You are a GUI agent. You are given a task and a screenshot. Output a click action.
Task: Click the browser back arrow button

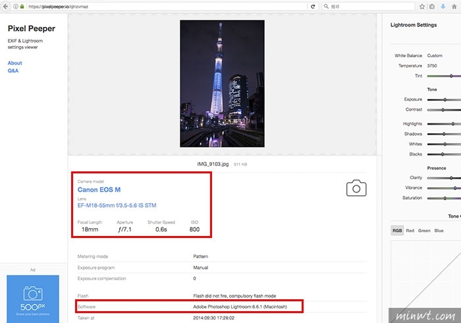(5, 6)
